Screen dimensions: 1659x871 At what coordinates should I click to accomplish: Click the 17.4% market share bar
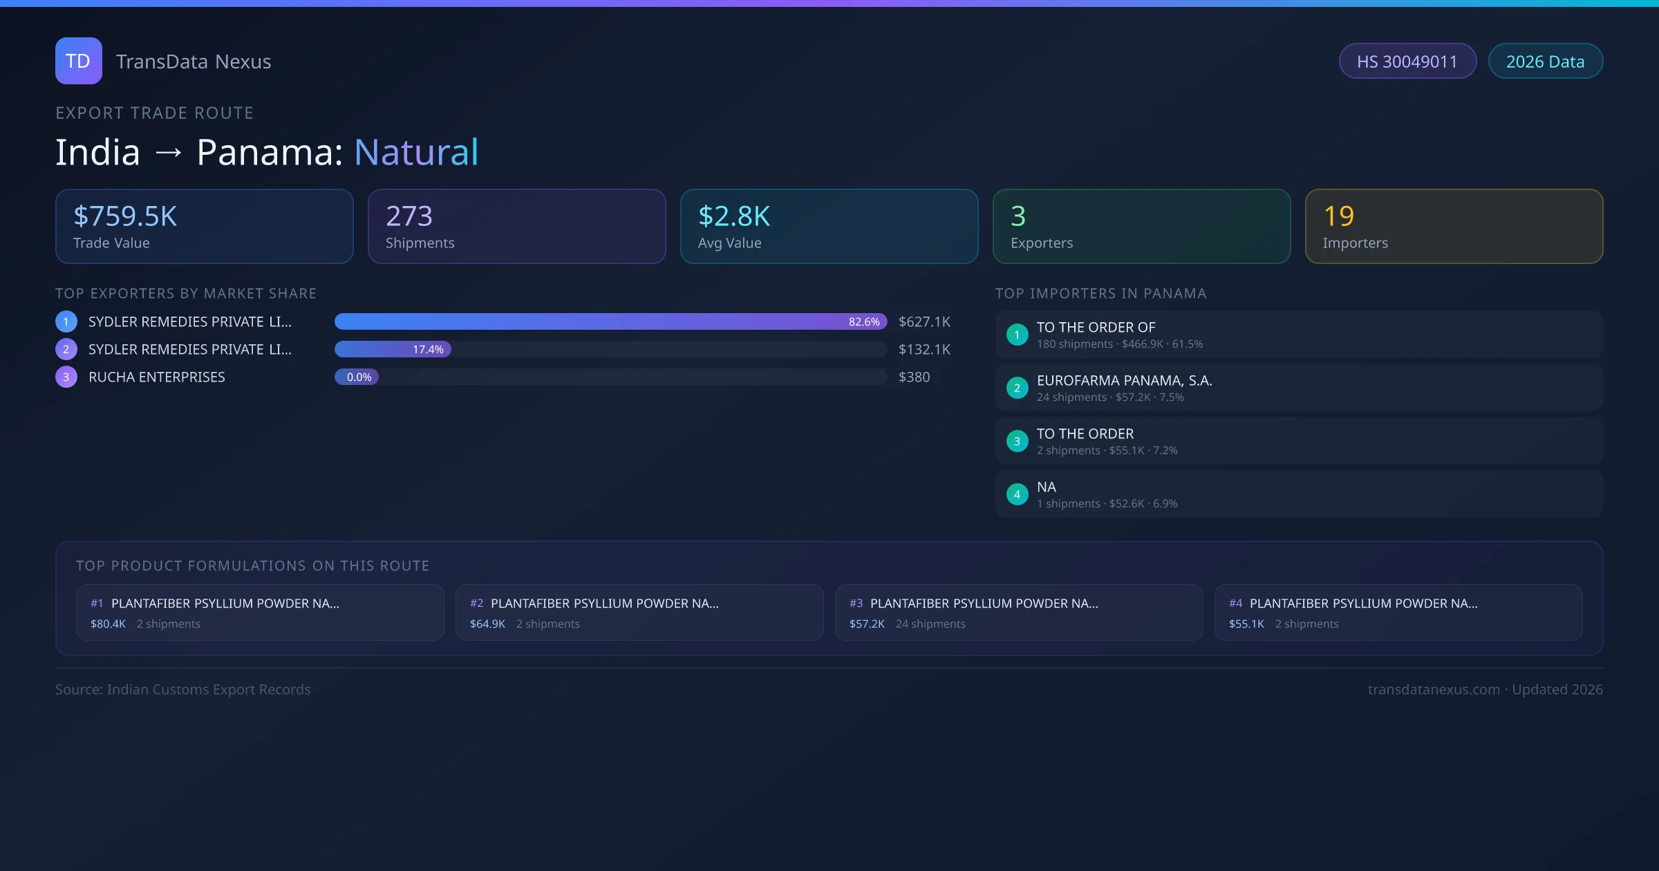393,349
